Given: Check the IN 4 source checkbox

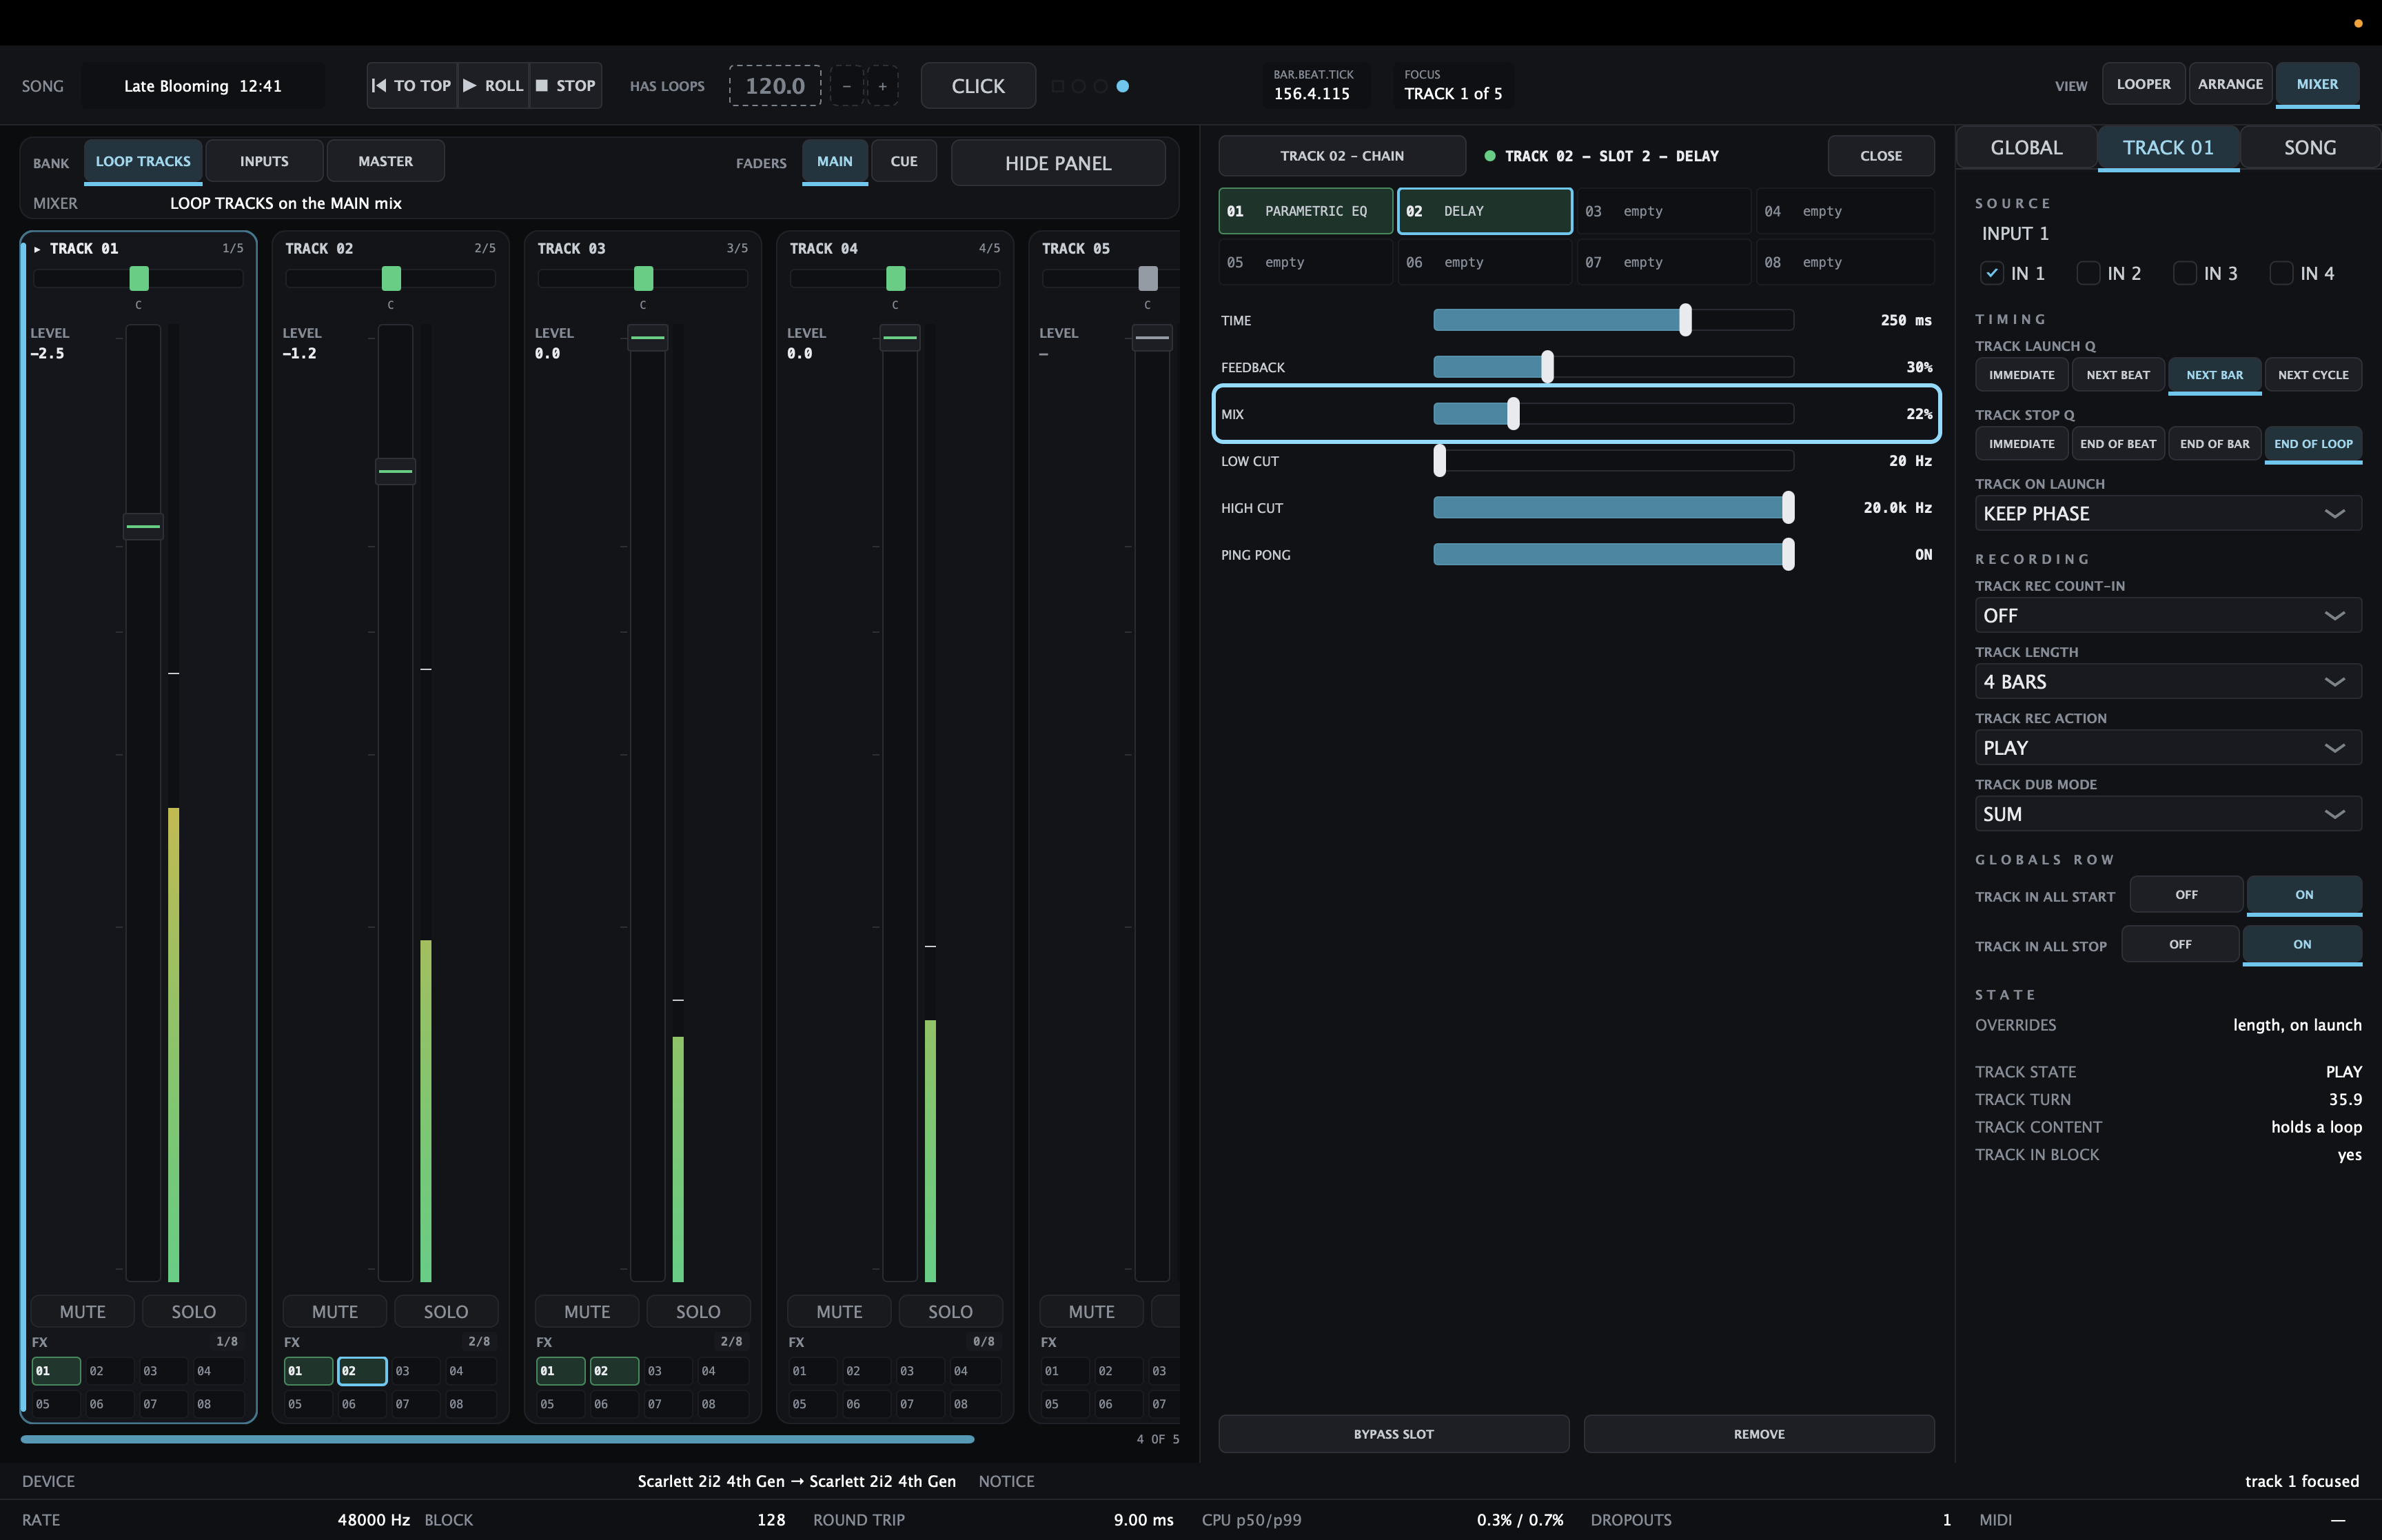Looking at the screenshot, I should click(x=2281, y=273).
